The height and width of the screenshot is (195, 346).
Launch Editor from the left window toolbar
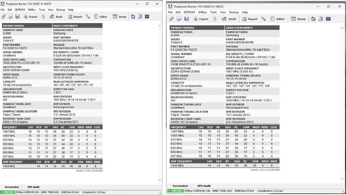pos(101,17)
